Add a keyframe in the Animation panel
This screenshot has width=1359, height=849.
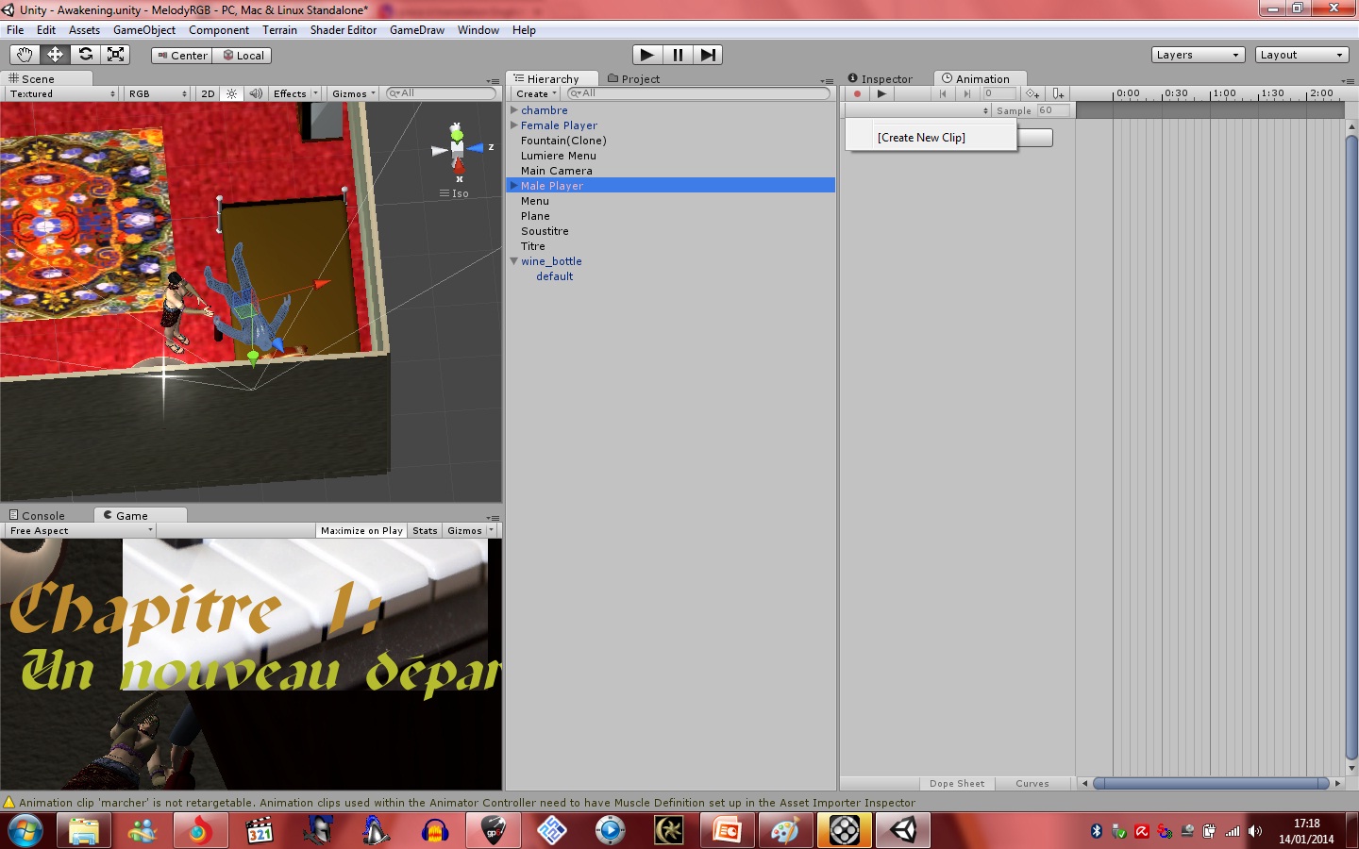(1032, 93)
